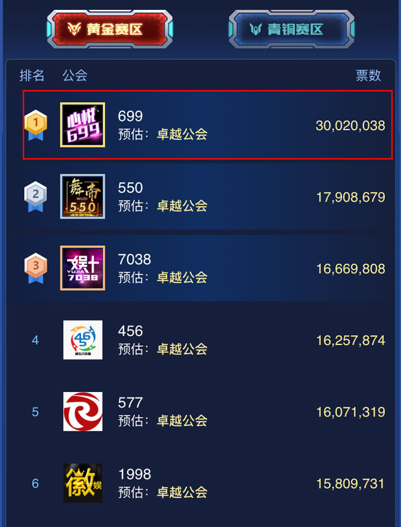Viewport: 401px width, 527px height.
Task: Select guild name 7038
Action: click(x=134, y=259)
